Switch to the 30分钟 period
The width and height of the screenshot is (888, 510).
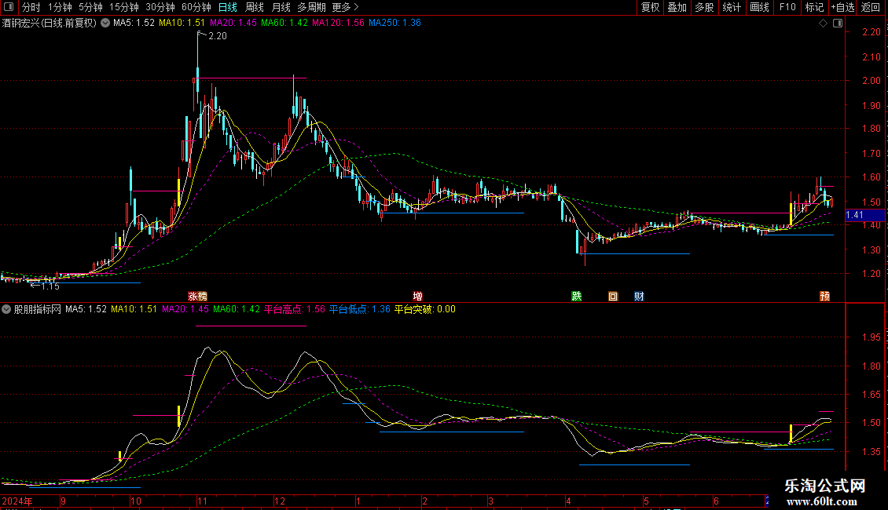click(160, 7)
